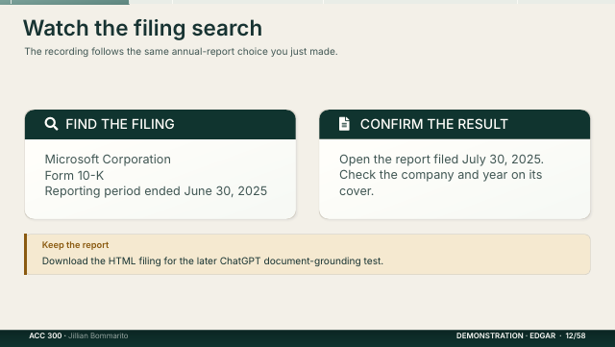Click the 'Microsoft Corporation' line
The image size is (615, 347).
[x=108, y=160]
